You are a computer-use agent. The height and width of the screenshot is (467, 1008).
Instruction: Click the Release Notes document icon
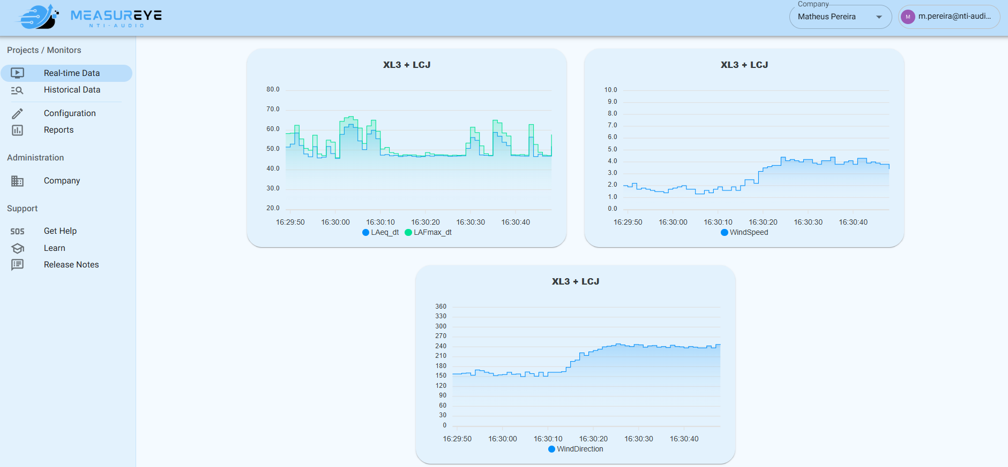tap(17, 265)
